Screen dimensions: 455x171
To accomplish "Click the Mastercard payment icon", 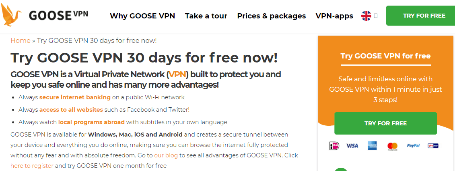I will [392, 146].
